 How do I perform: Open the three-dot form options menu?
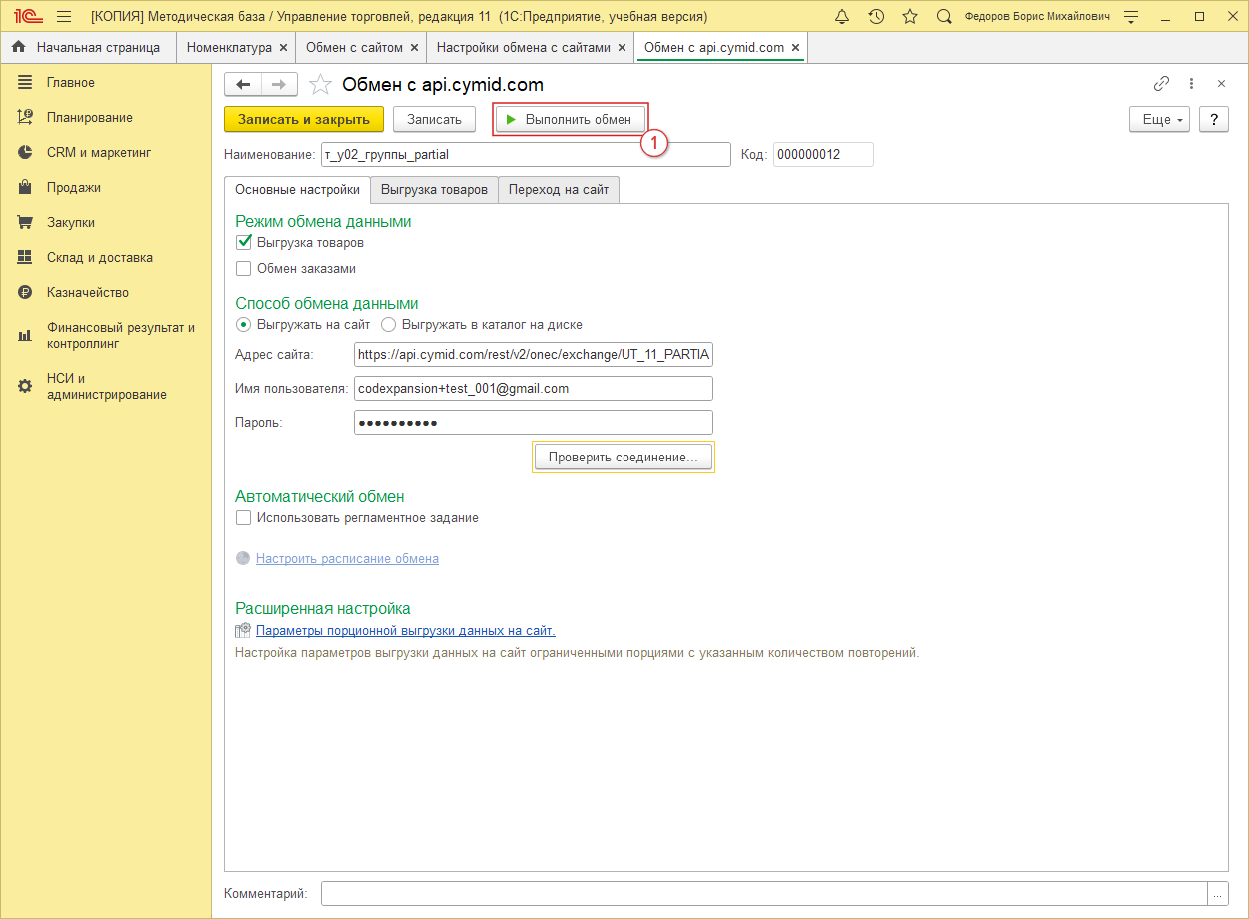pos(1191,84)
